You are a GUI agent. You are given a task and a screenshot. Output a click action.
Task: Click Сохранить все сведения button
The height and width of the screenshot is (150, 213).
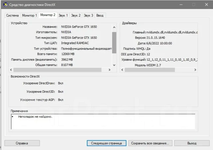coord(150,143)
